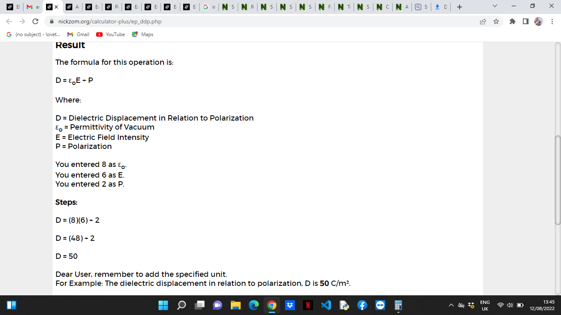
Task: Reload the nickzom calculator page
Action: click(35, 21)
